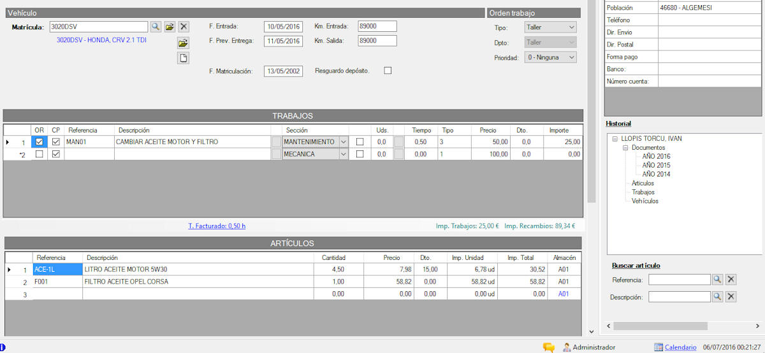
Task: Toggle Resguardo depósito checkbox
Action: 388,71
